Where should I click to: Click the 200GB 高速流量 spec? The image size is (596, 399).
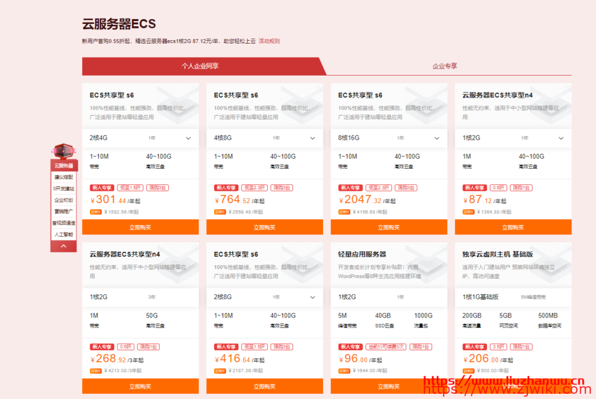[x=472, y=320]
